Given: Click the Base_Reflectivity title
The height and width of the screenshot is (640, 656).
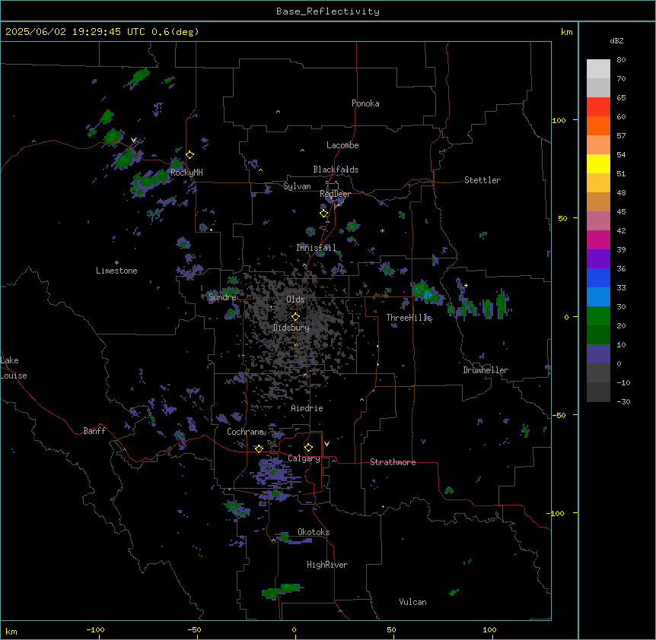Looking at the screenshot, I should point(328,11).
